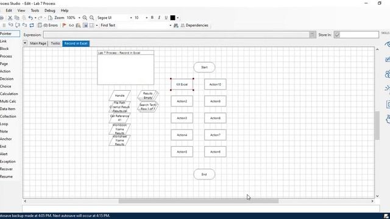
Task: Click inside the Expression input field
Action: coord(176,35)
